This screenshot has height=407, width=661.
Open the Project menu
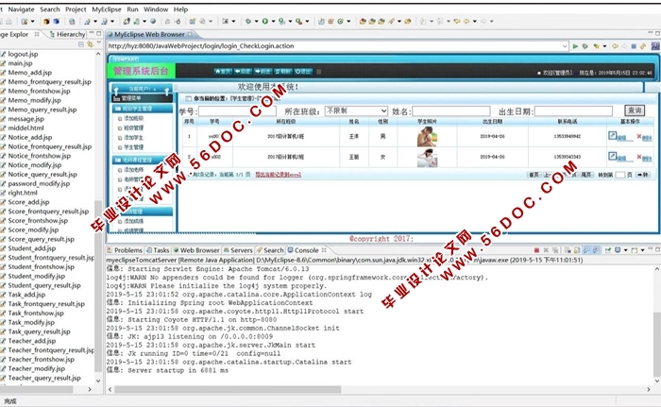[x=76, y=9]
